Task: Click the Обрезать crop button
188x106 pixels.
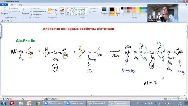Action: 35,9
